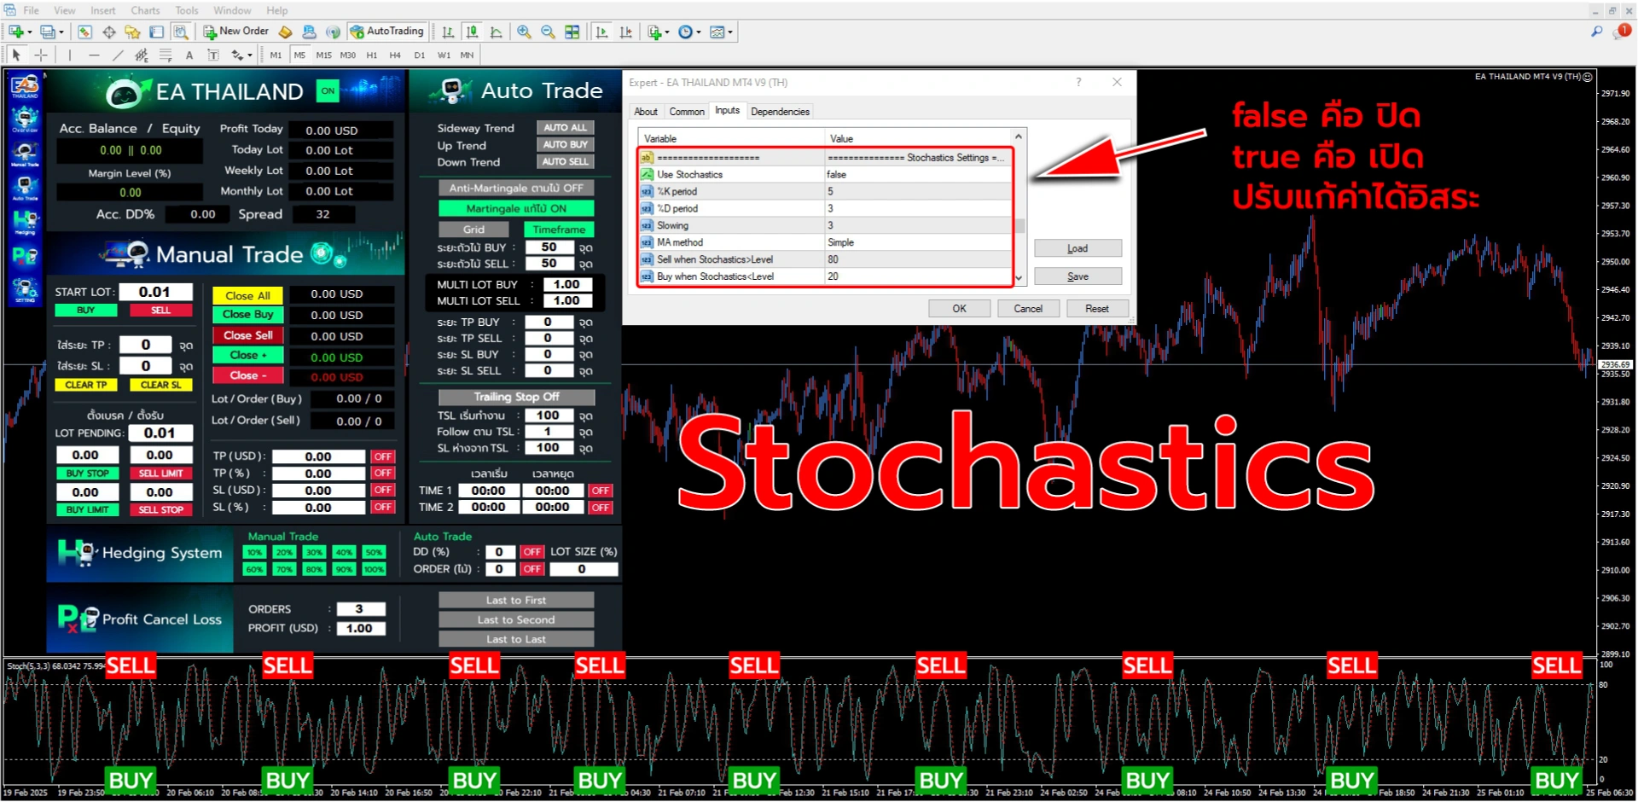The image size is (1638, 802).
Task: Open the Setting icon in EA sidebar
Action: coord(25,290)
